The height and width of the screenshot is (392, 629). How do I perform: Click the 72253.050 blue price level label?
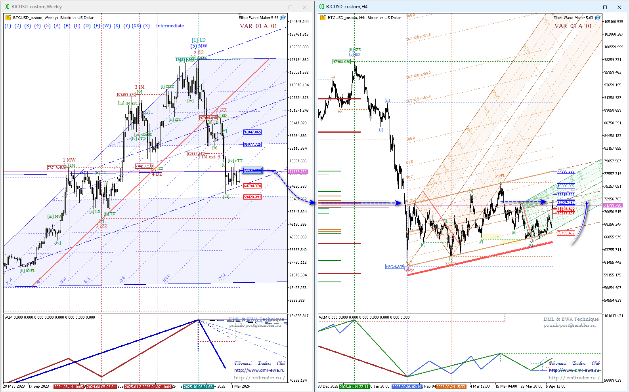(252, 170)
